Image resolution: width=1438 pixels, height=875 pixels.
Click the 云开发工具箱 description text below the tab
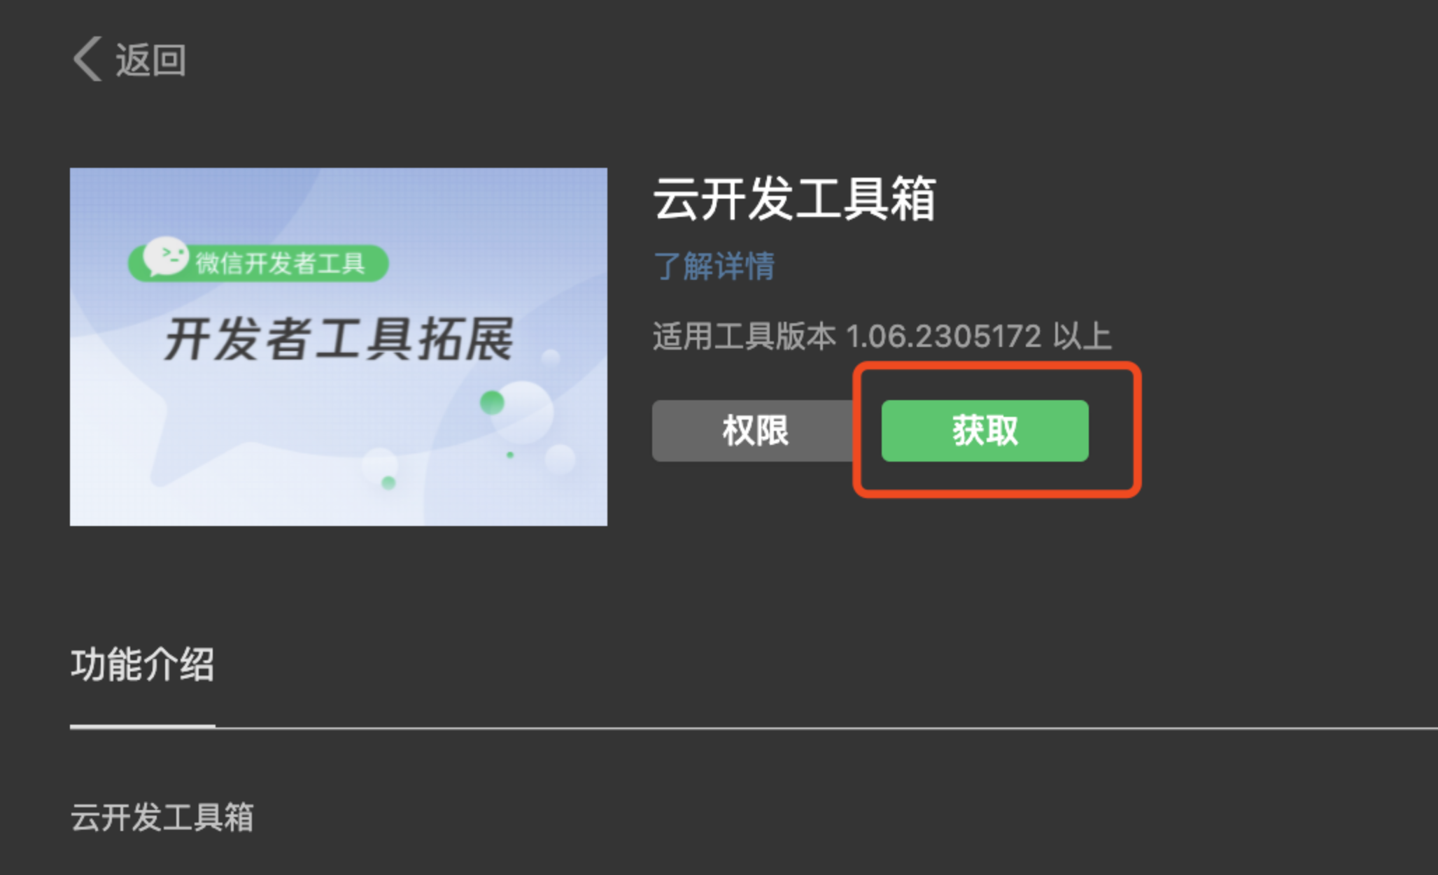(162, 816)
